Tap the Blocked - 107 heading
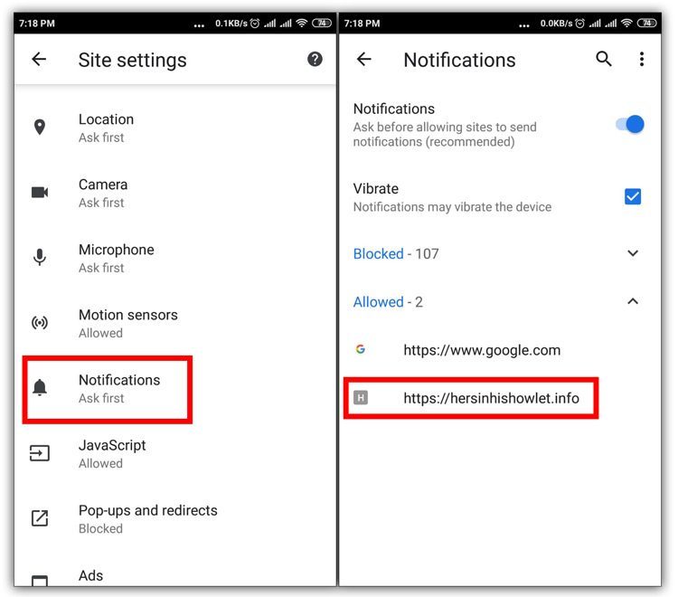 pyautogui.click(x=396, y=253)
